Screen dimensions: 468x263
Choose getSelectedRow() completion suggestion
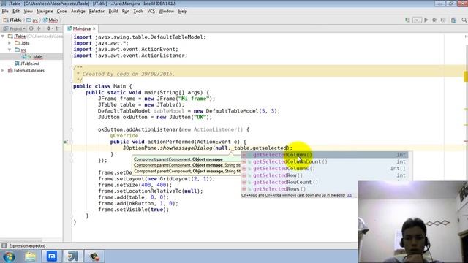click(325, 175)
